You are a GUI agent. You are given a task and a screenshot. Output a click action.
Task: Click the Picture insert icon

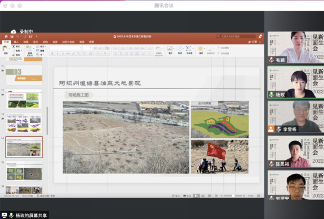pyautogui.click(x=170, y=48)
